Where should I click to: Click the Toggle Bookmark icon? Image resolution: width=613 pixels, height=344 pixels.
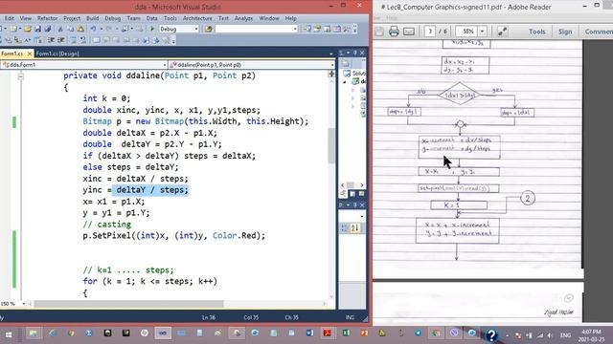(96, 40)
